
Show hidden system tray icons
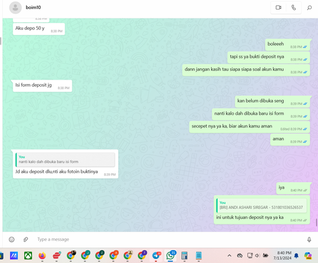[229, 255]
